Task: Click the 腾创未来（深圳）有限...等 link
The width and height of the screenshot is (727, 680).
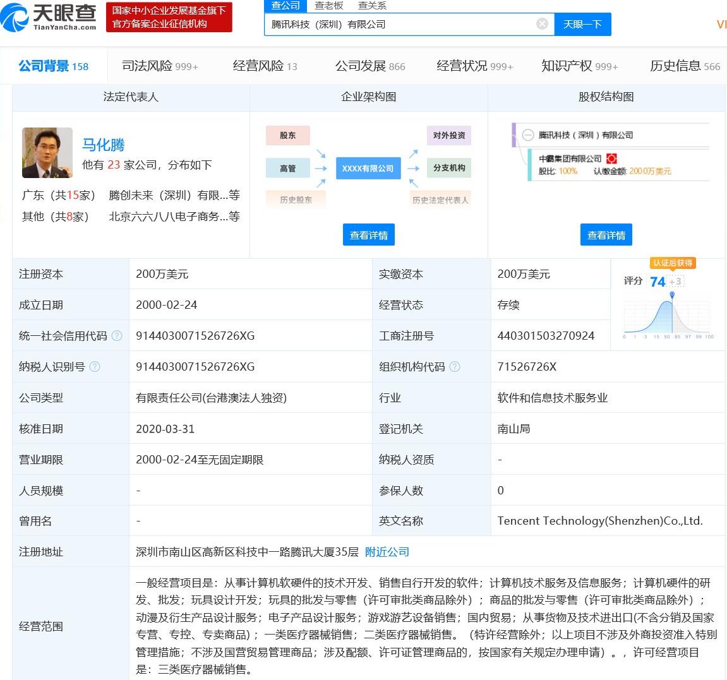Action: (x=174, y=195)
